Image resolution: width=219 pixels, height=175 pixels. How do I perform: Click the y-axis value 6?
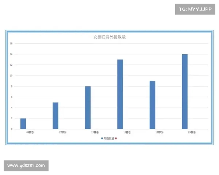point(12,97)
